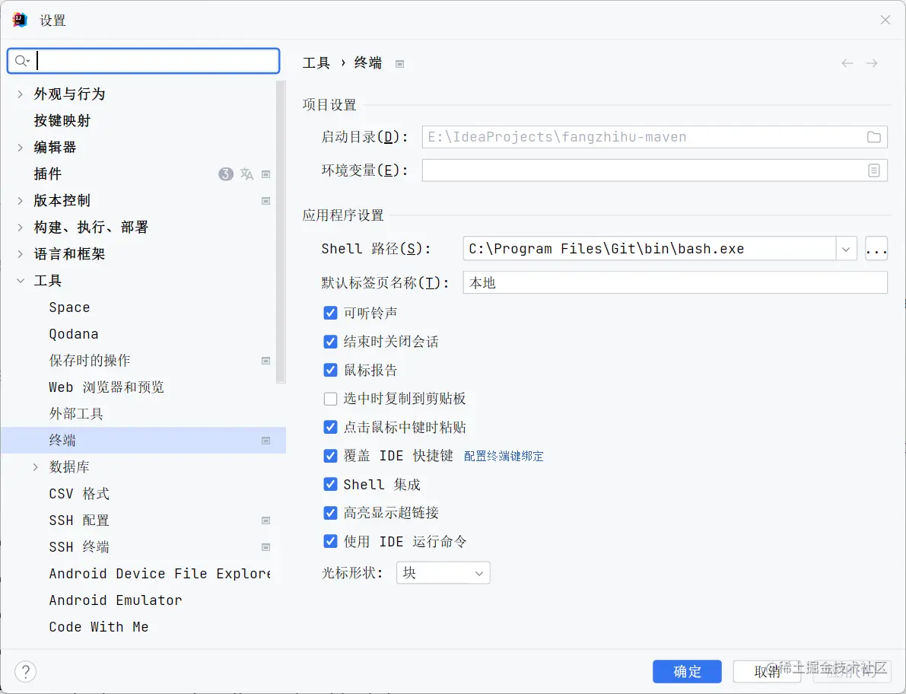Uncheck 结束时关闭会话

[x=330, y=342]
